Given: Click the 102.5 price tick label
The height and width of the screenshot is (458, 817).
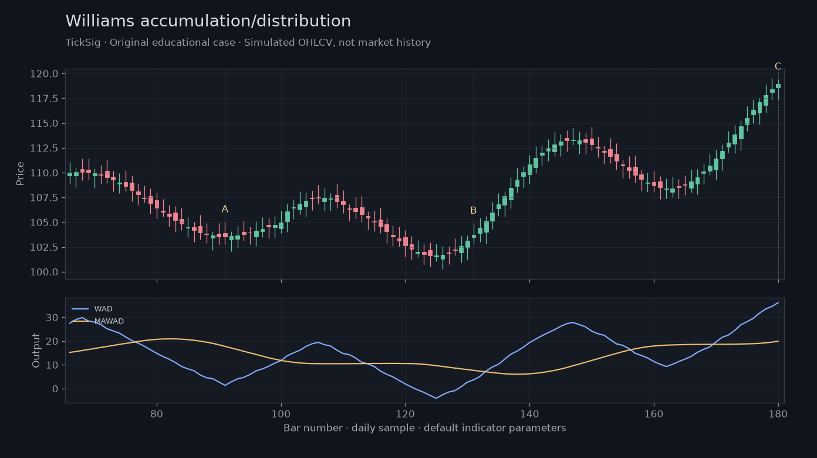Looking at the screenshot, I should [x=45, y=247].
